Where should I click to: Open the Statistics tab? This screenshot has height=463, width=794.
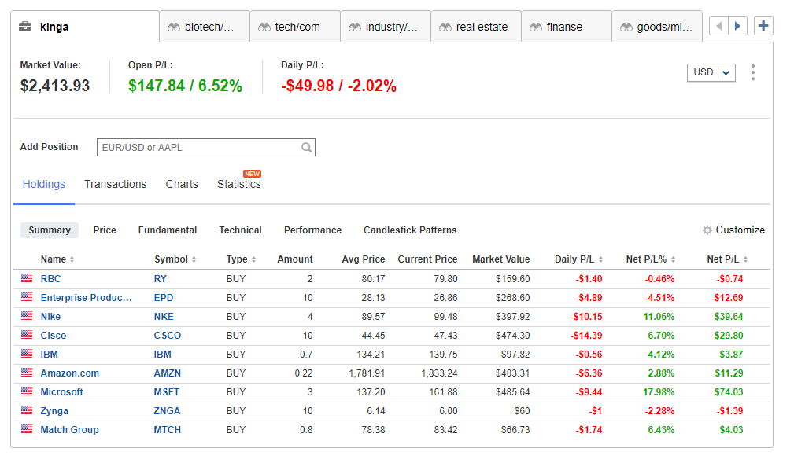coord(239,184)
